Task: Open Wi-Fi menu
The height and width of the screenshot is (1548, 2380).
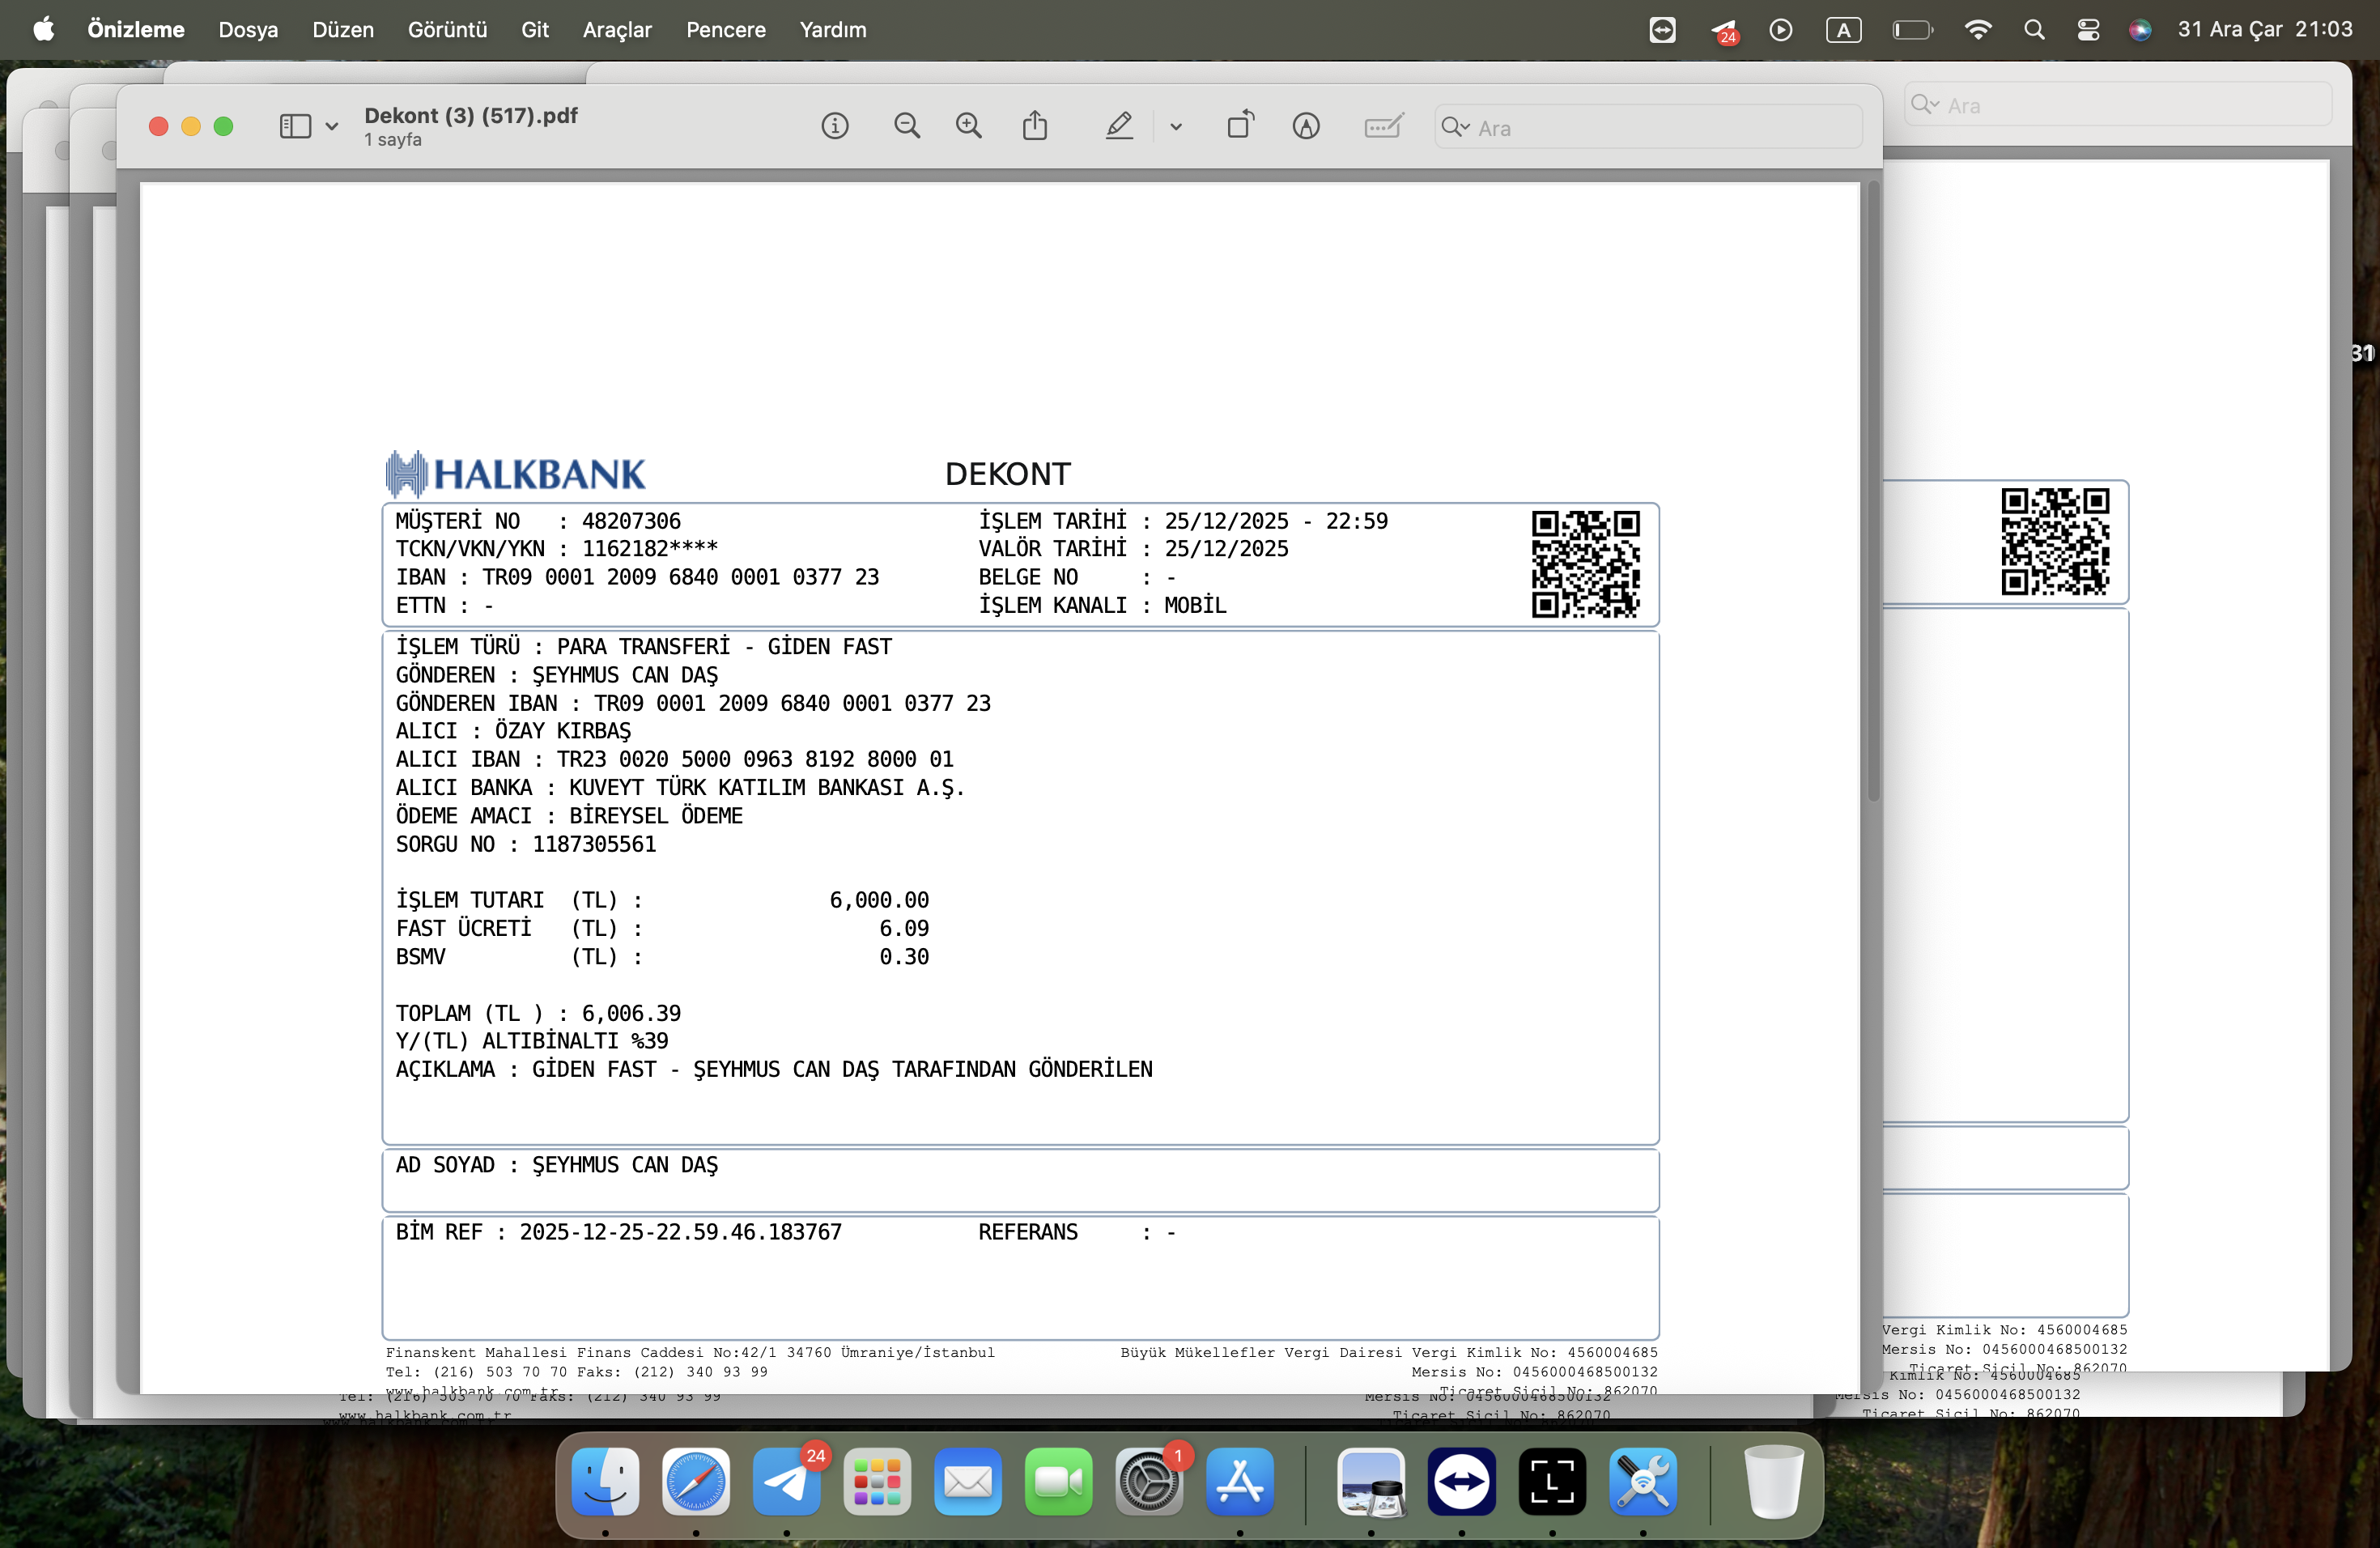Action: (x=1978, y=30)
